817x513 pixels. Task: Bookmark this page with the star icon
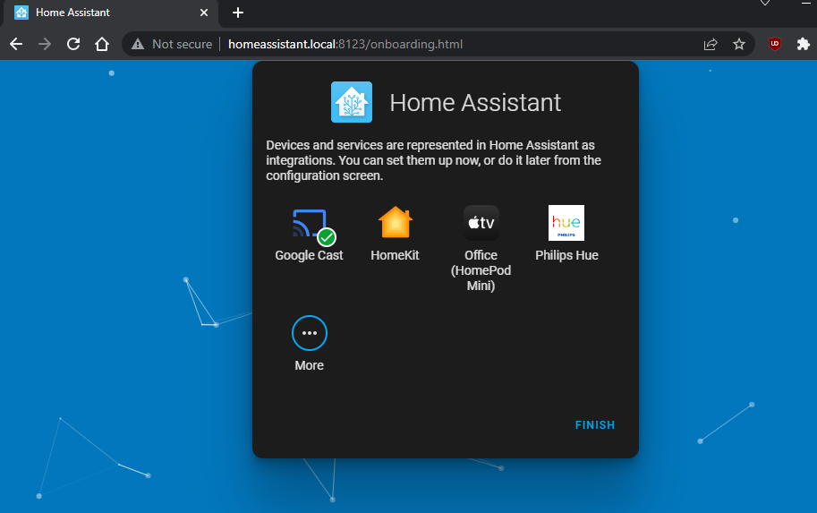click(739, 44)
